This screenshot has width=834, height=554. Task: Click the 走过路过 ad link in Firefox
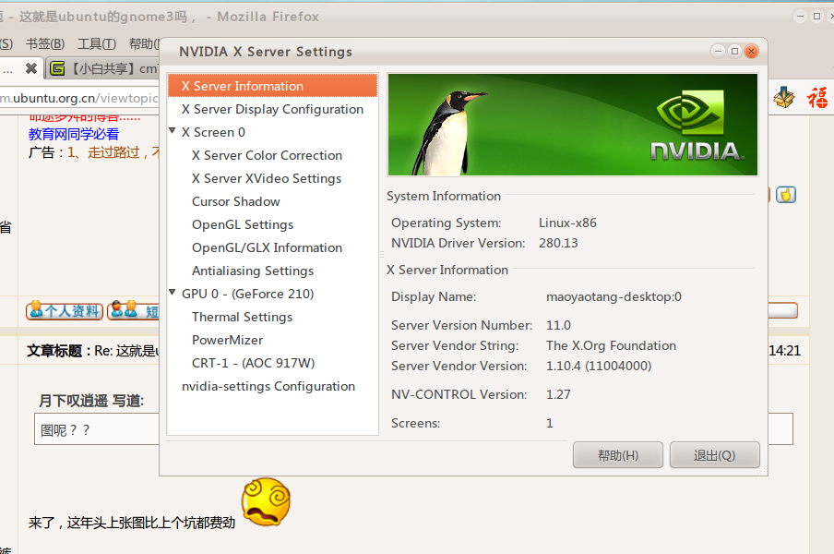coord(113,152)
